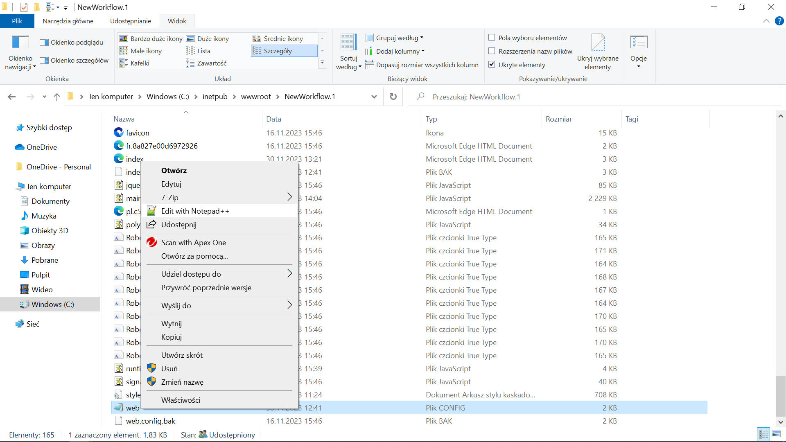The image size is (786, 442).
Task: Enable Pola wyboru elementów checkbox
Action: pyautogui.click(x=492, y=38)
